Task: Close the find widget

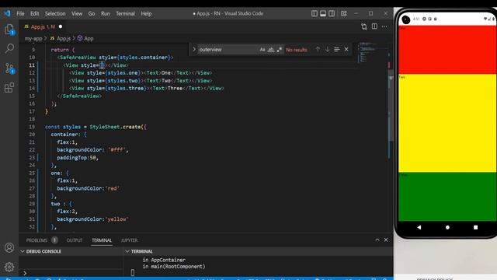Action: click(x=346, y=49)
